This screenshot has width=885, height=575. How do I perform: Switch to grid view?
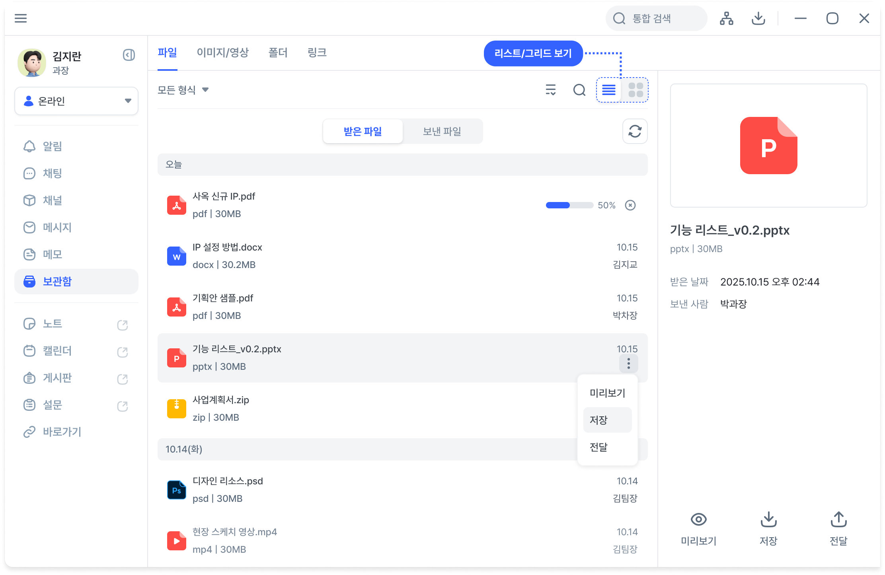(635, 90)
